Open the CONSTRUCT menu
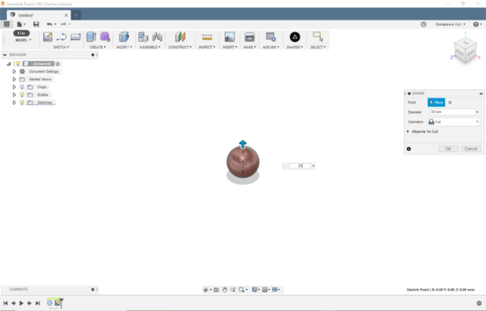This screenshot has width=486, height=311. (x=180, y=47)
